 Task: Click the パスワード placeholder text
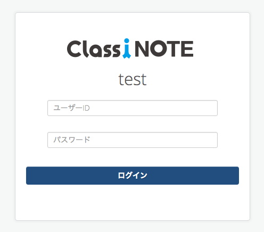pyautogui.click(x=72, y=140)
